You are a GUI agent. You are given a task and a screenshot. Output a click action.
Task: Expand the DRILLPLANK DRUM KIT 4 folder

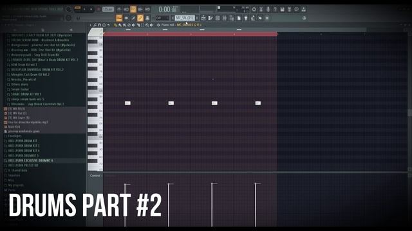(24, 151)
